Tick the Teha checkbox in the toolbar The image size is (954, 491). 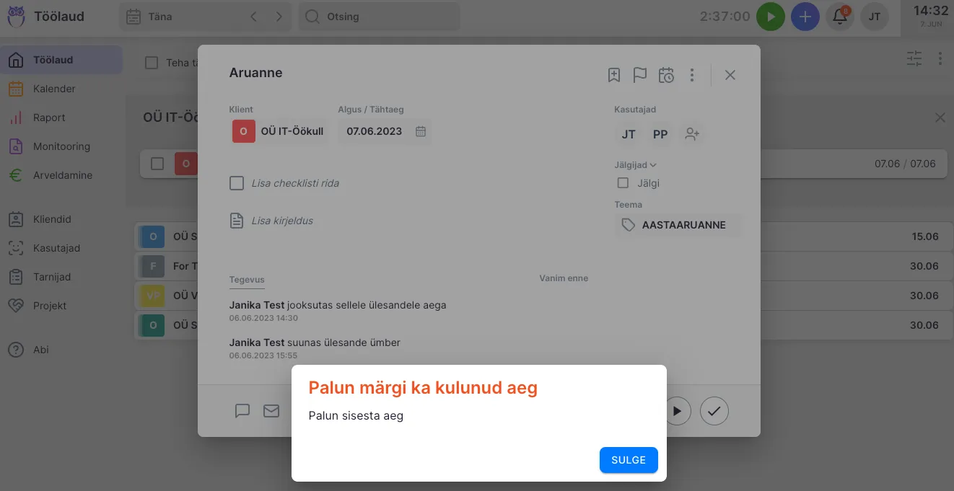coord(152,63)
